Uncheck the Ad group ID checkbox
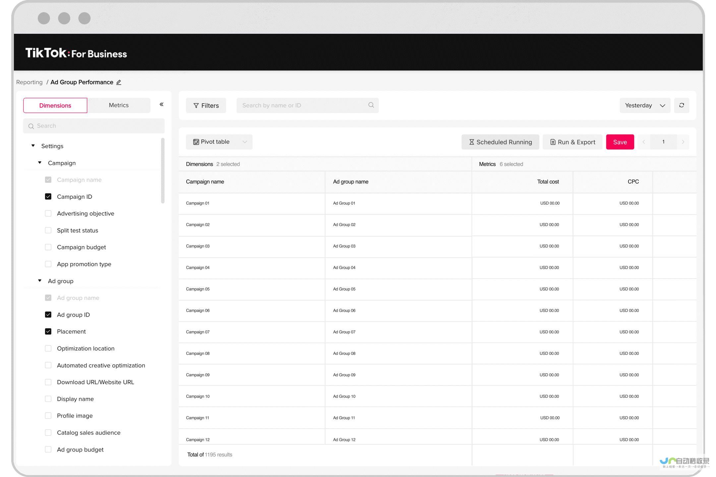The height and width of the screenshot is (477, 716). [48, 315]
